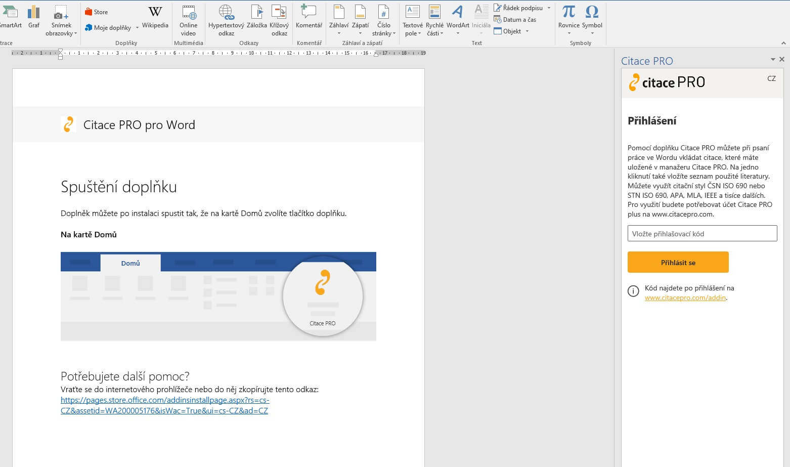Image resolution: width=790 pixels, height=467 pixels.
Task: Insert a Křížový odkaz cross-reference
Action: [279, 21]
